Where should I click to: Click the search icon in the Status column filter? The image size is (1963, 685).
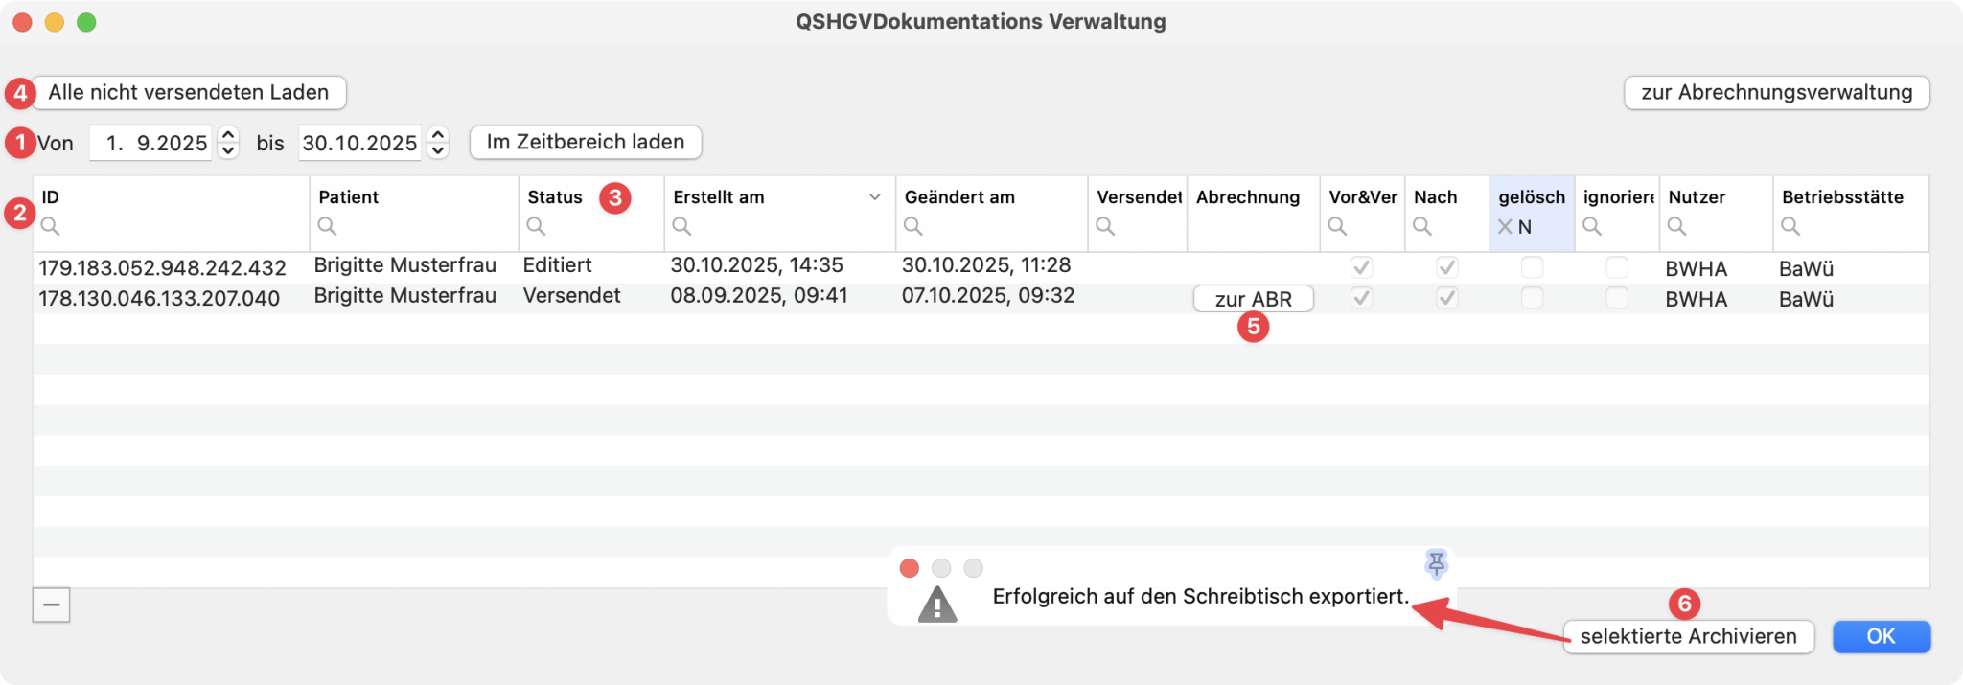click(536, 227)
